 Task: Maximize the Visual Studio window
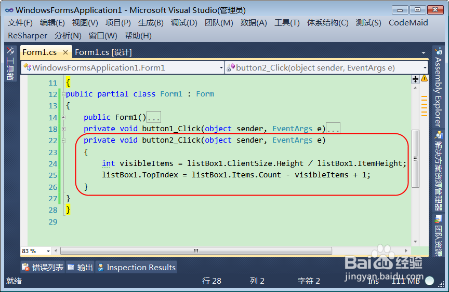(x=417, y=10)
